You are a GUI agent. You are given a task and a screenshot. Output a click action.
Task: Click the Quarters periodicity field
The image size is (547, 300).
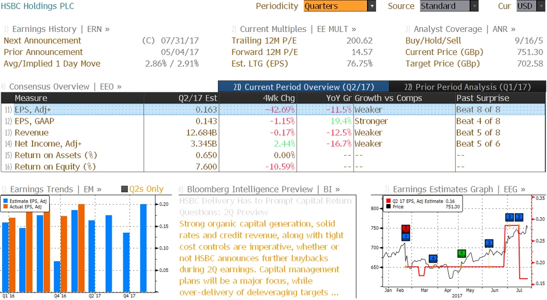[x=335, y=6]
